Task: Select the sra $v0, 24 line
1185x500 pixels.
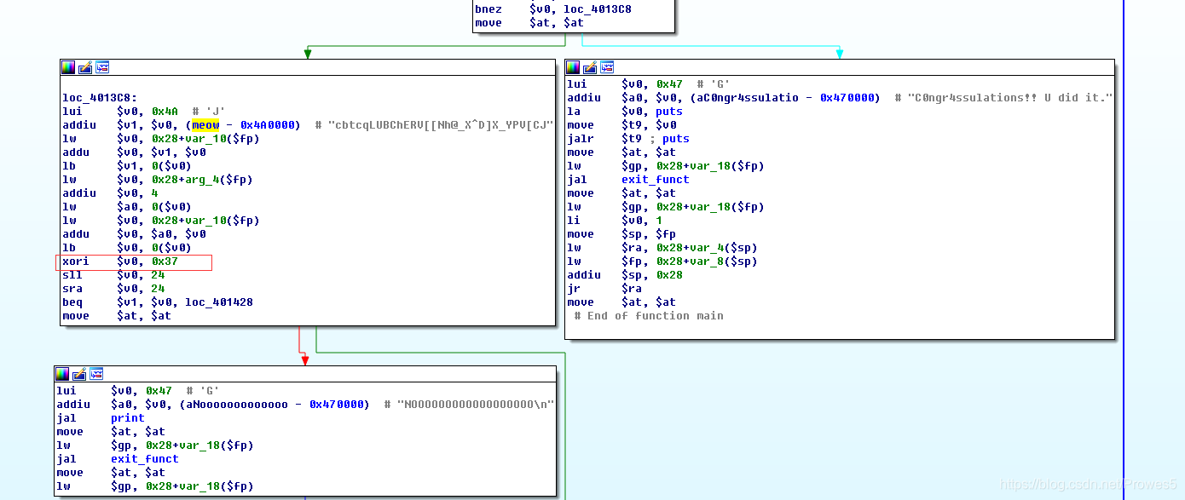Action: 113,289
